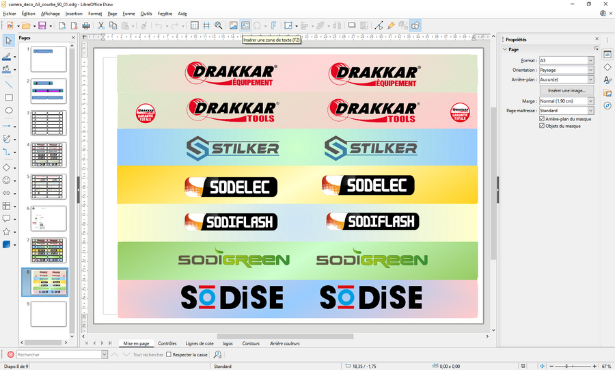
Task: Switch to the Arrière couleurs layer tab
Action: coord(284,343)
